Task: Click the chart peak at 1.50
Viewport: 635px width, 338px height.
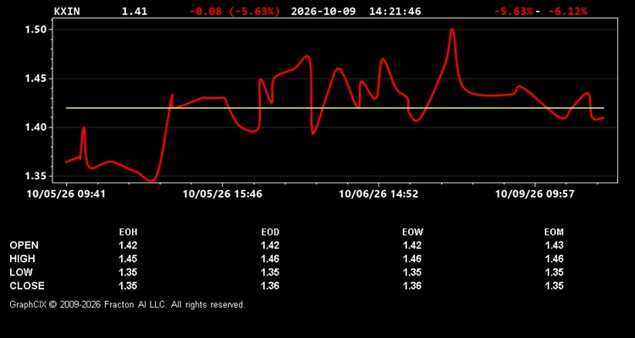Action: click(452, 30)
